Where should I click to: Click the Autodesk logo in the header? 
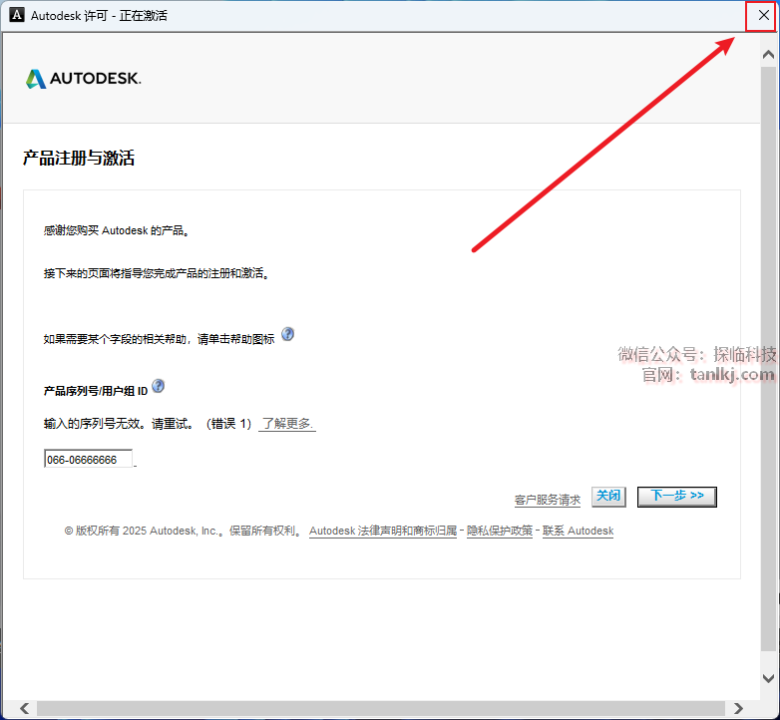tap(84, 79)
